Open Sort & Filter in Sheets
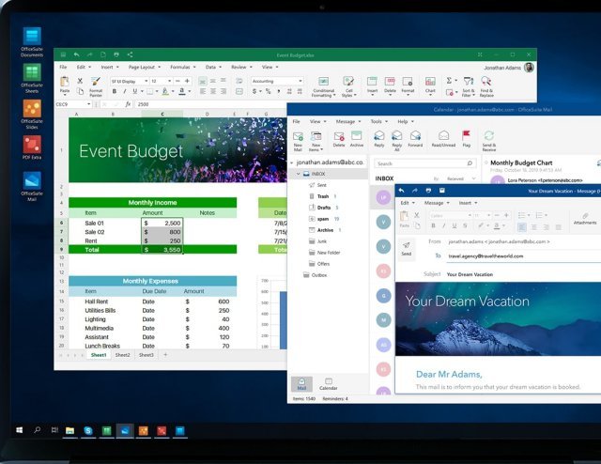This screenshot has height=464, width=601. [469, 86]
